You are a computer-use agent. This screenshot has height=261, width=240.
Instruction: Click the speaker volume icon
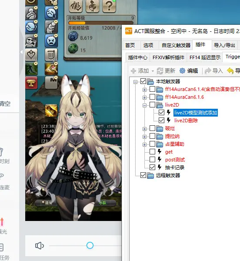point(40,246)
